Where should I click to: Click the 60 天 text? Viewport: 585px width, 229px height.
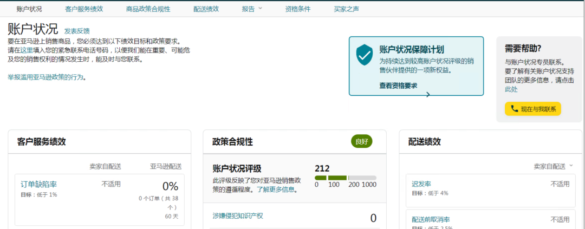[x=172, y=217]
